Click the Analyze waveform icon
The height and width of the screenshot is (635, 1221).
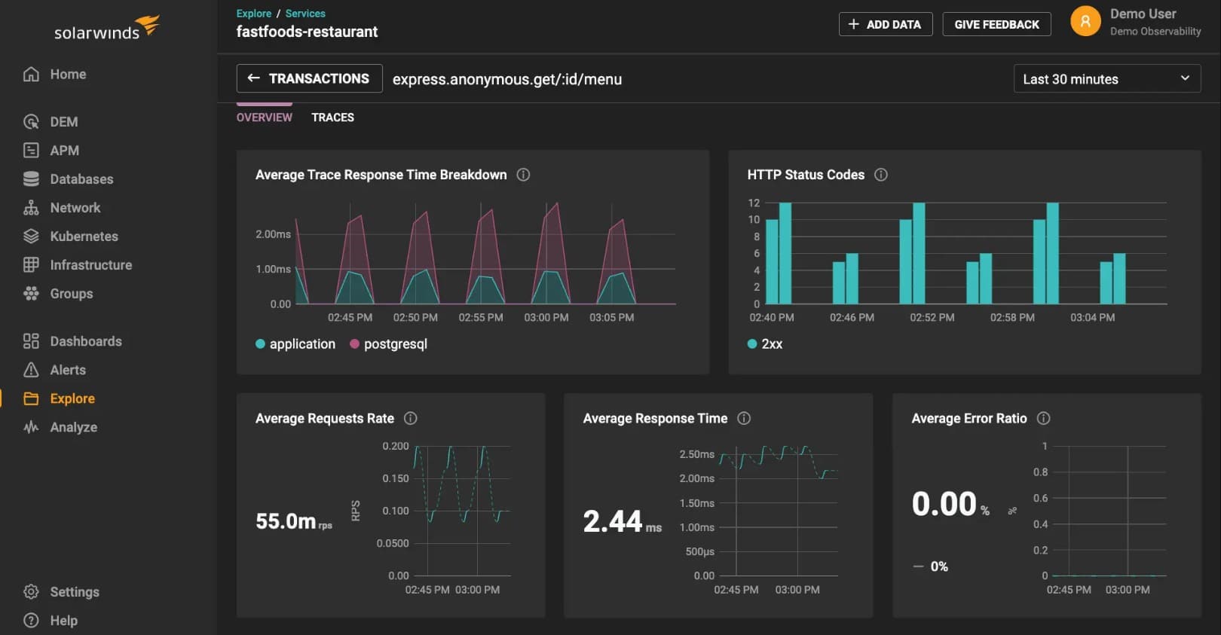(x=31, y=427)
